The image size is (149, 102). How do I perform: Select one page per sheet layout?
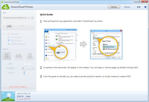pos(7,56)
